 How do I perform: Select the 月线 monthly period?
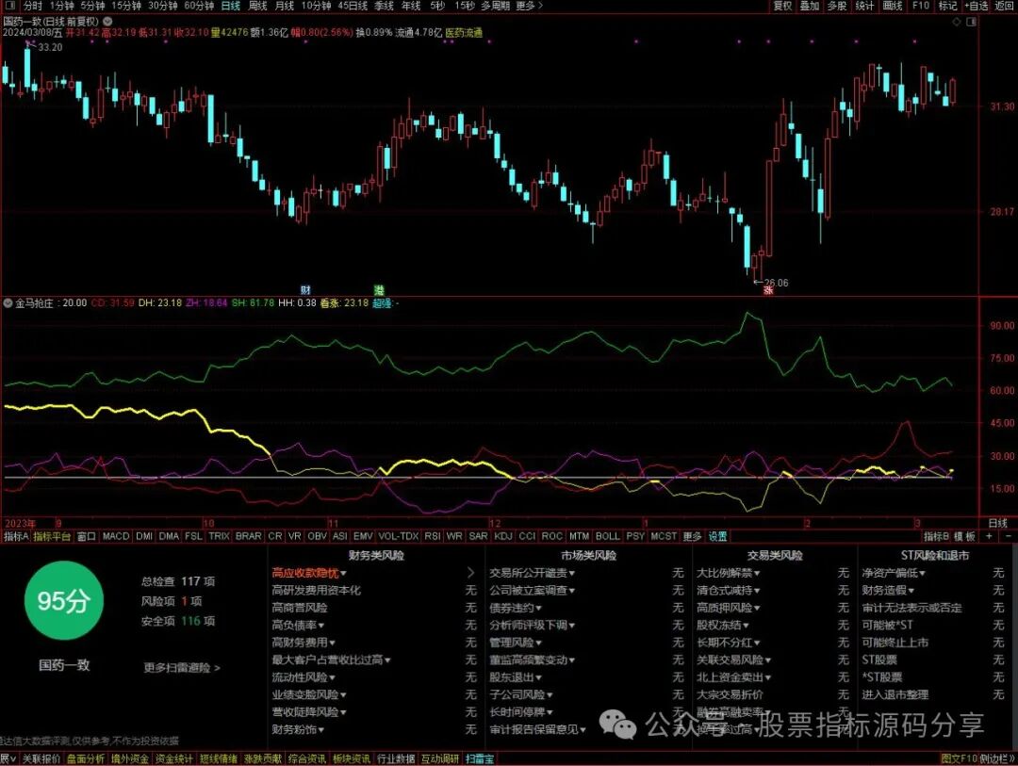285,6
